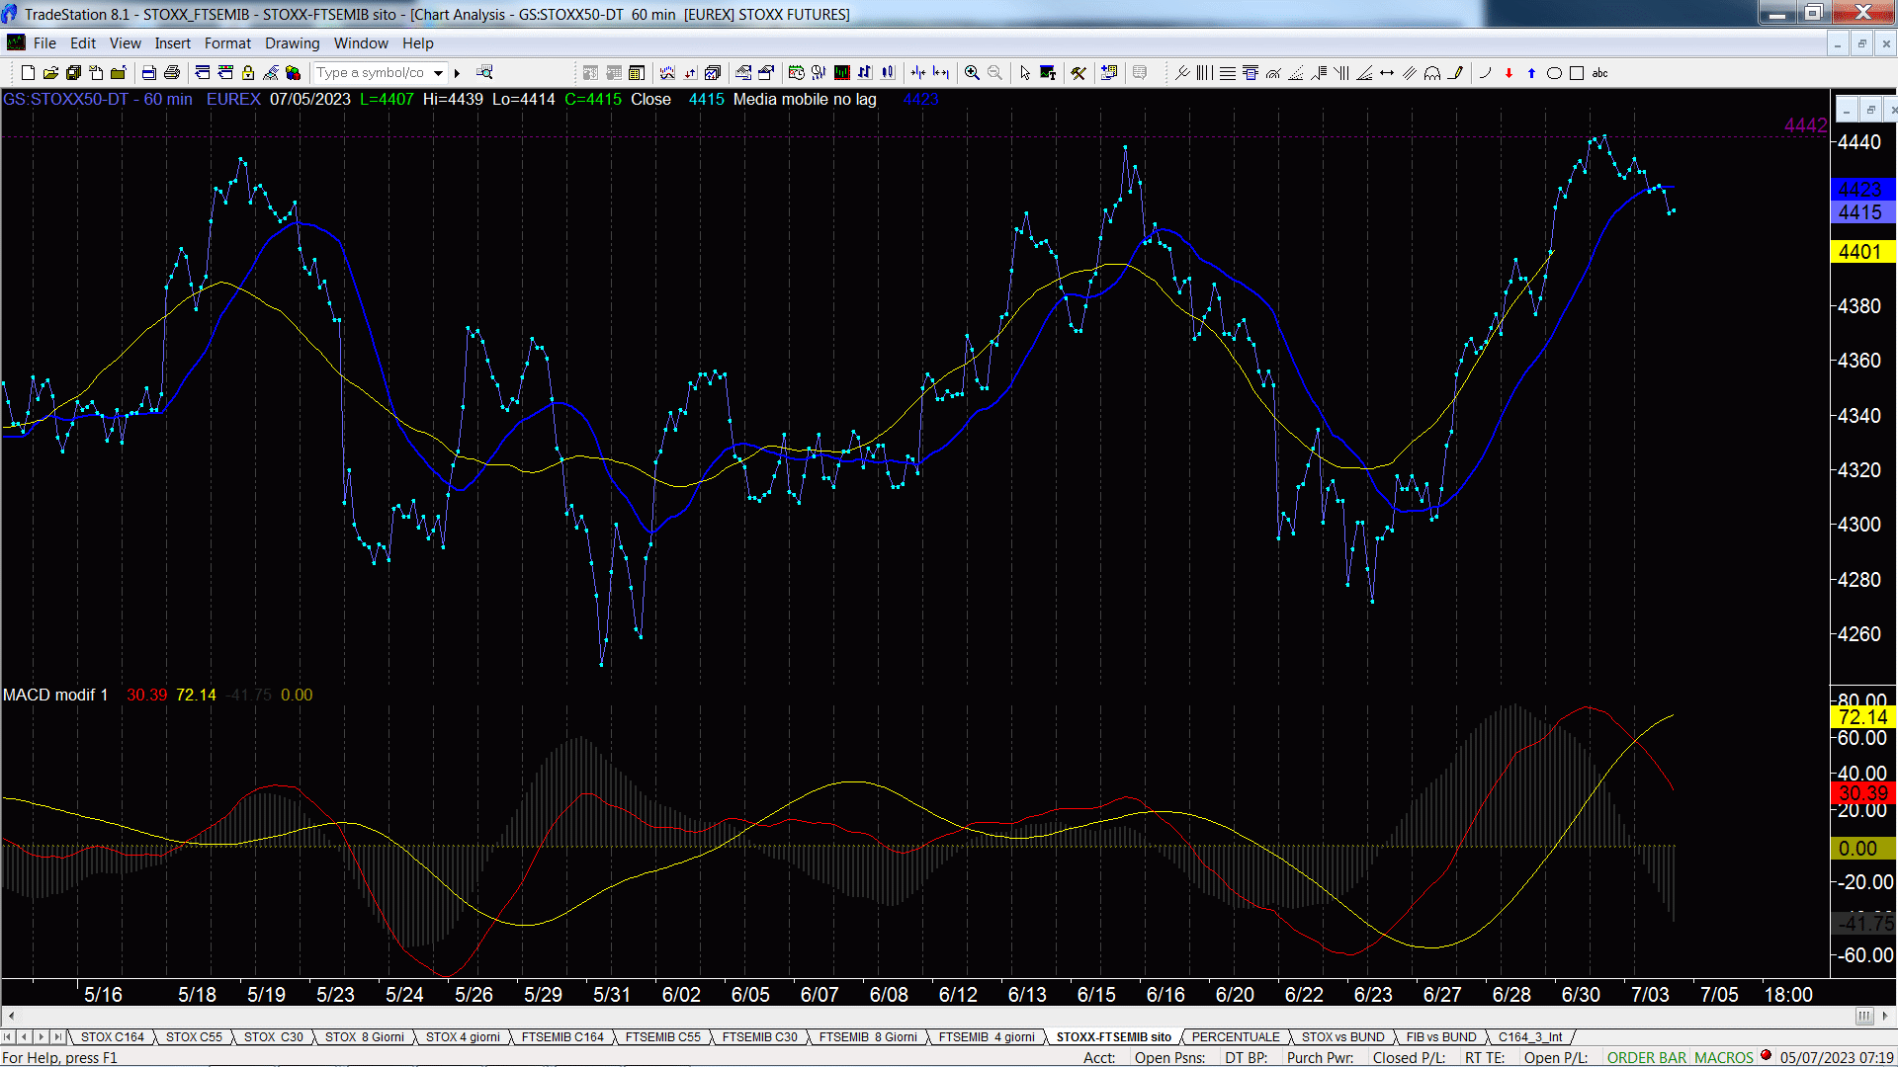Click the zoom out magnifier

coord(994,73)
